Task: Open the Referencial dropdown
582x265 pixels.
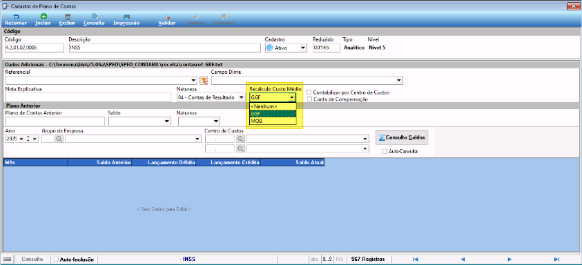Action: point(193,80)
